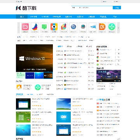This screenshot has width=140, height=140.
Task: Click the purple moonlit game banner image
Action: pyautogui.click(x=108, y=76)
